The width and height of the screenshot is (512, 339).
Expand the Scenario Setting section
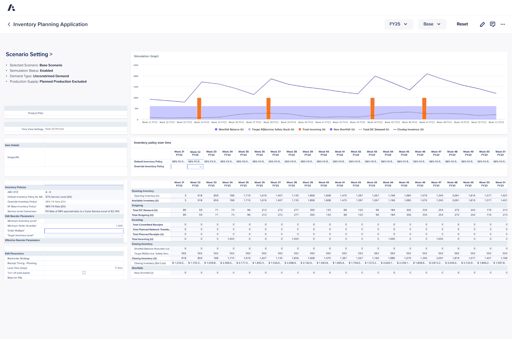51,54
